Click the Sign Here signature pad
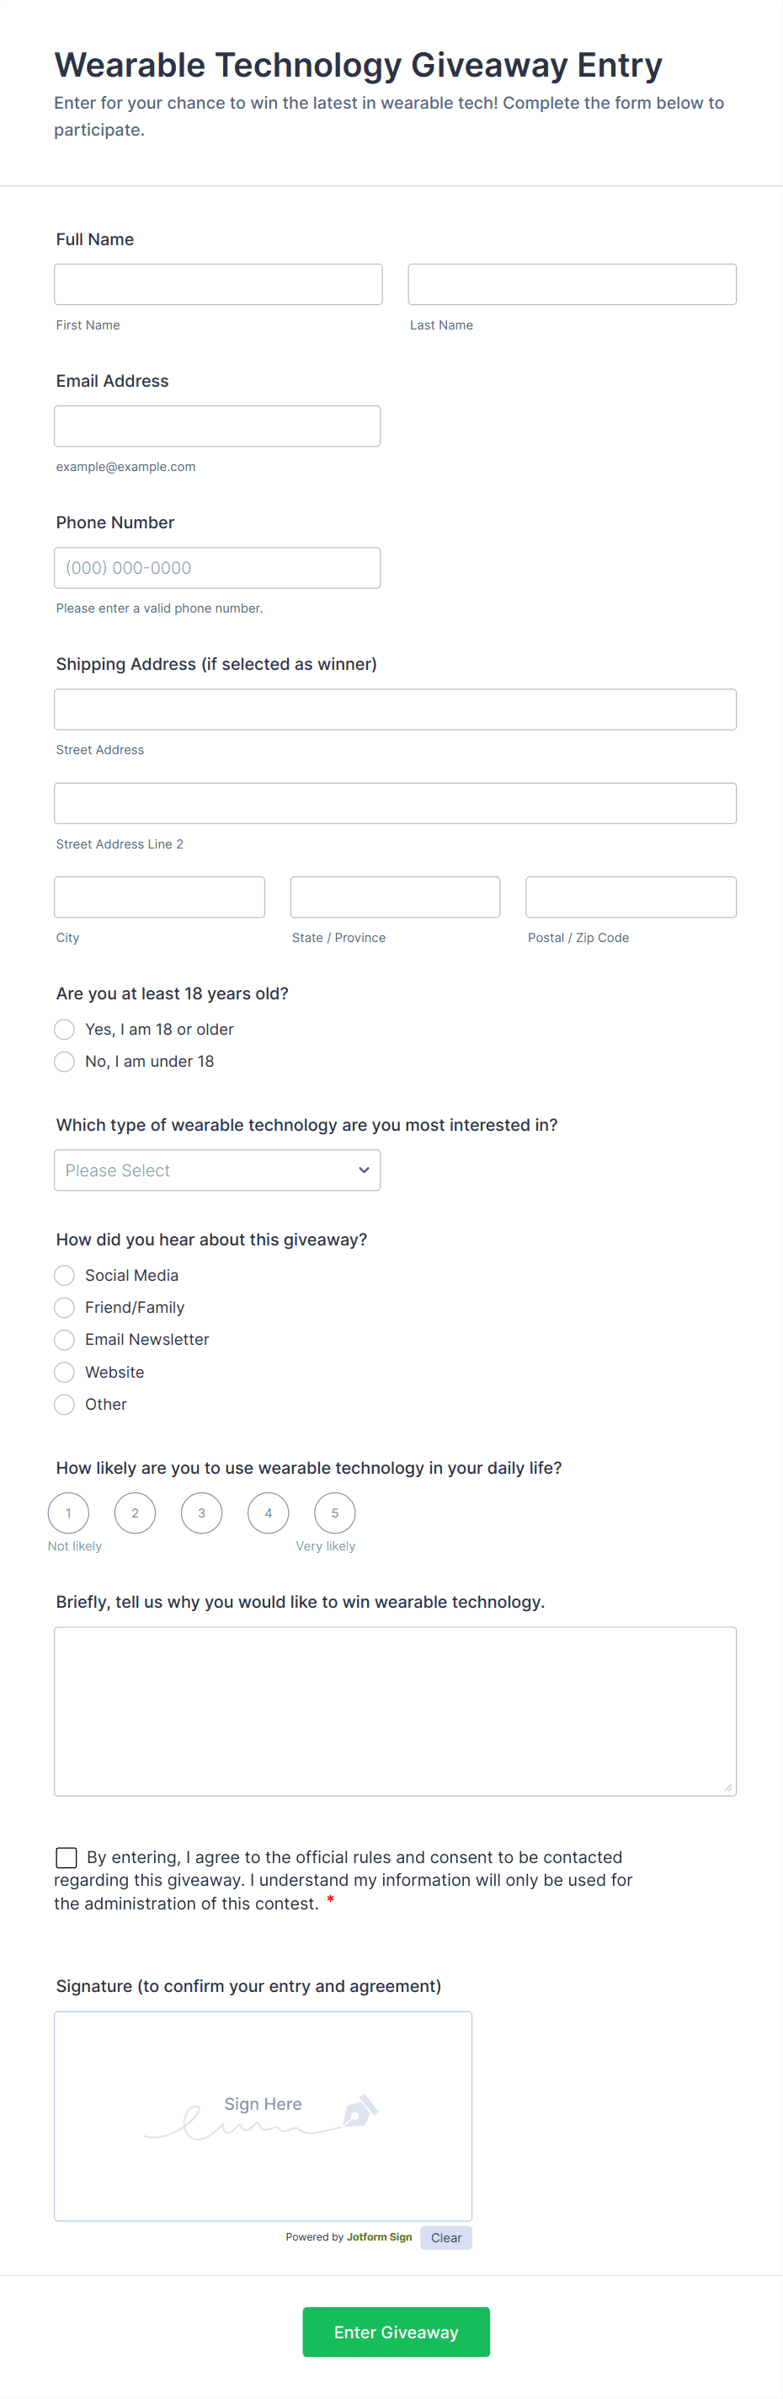 263,2116
